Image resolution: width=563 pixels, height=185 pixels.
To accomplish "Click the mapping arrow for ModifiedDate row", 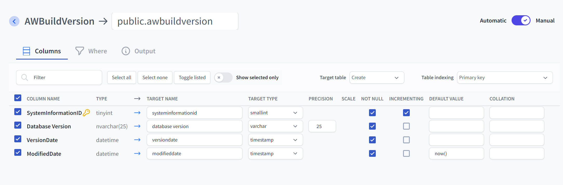I will coord(137,154).
